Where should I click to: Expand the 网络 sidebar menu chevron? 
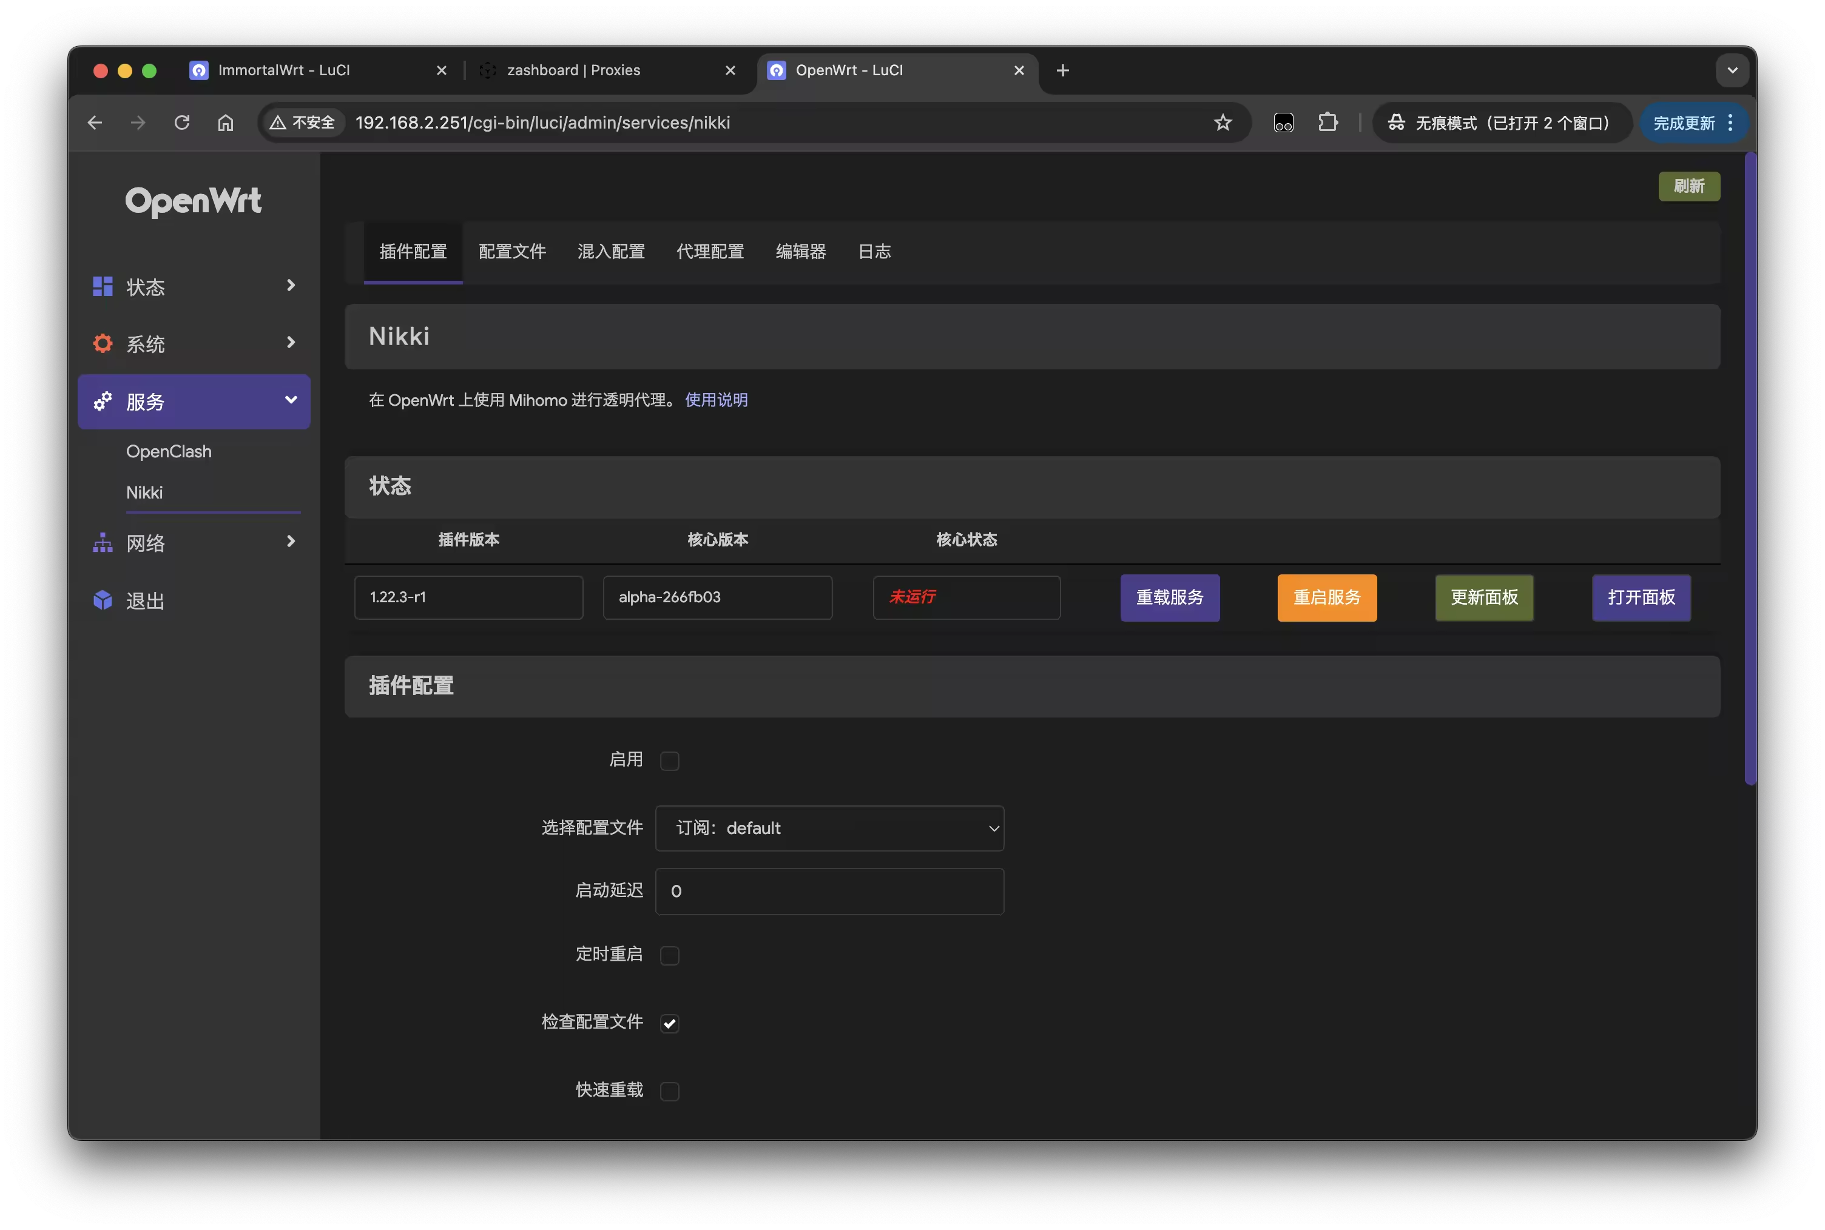tap(290, 541)
